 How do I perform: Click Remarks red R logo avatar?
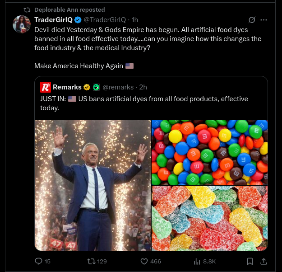click(x=46, y=87)
